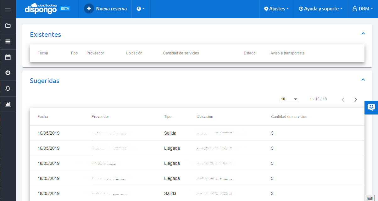
Task: Open the Ayuda y soporte menu
Action: (x=320, y=9)
